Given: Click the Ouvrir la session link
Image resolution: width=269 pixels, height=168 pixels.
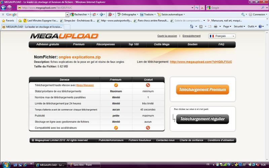Looking at the screenshot, I should [x=167, y=36].
